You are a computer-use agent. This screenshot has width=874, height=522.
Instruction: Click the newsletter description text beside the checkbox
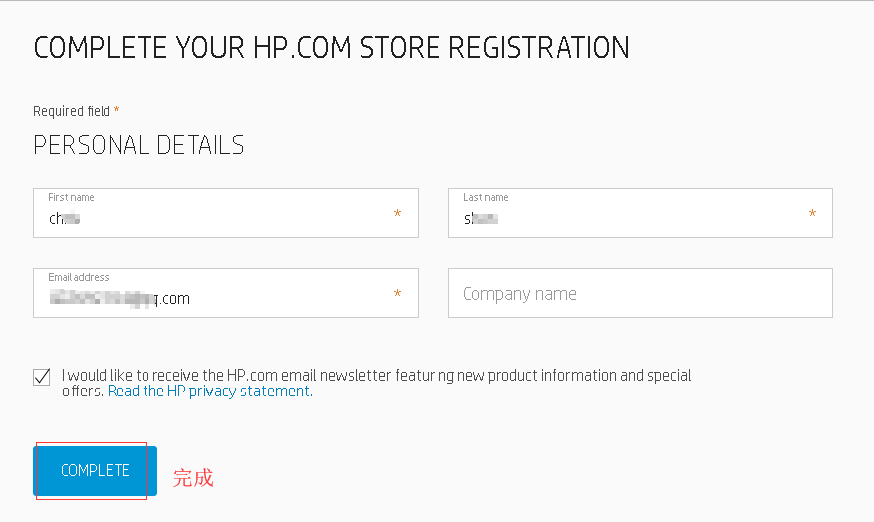pyautogui.click(x=376, y=376)
